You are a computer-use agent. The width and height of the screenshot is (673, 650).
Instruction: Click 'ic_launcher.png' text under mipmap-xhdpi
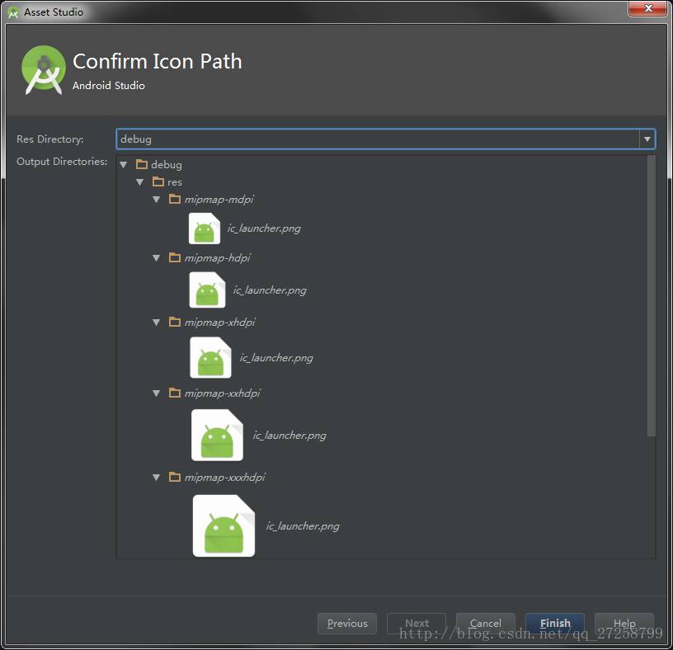(276, 358)
